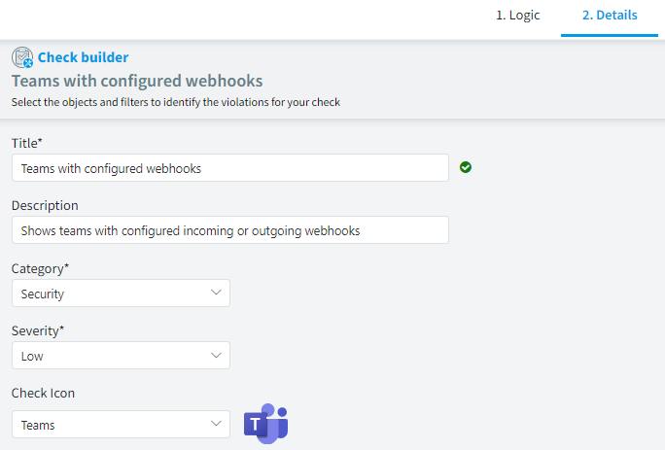Click the Check builder clipboard icon
Screen dimensions: 665x450
point(22,57)
